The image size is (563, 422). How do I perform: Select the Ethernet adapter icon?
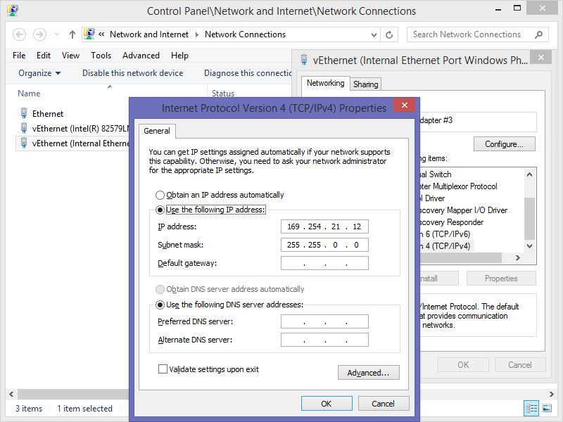(x=24, y=113)
